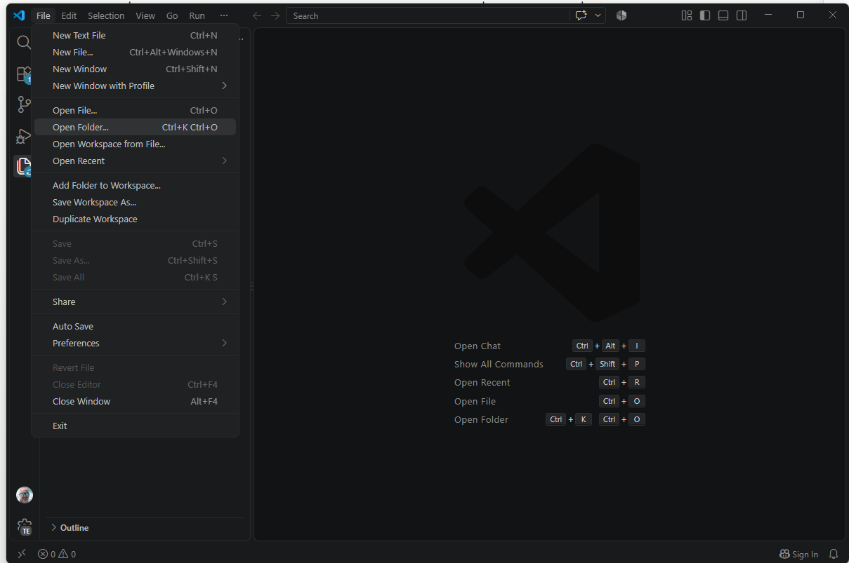Screen dimensions: 849x563
Task: Click the Outline section header label
Action: click(74, 527)
